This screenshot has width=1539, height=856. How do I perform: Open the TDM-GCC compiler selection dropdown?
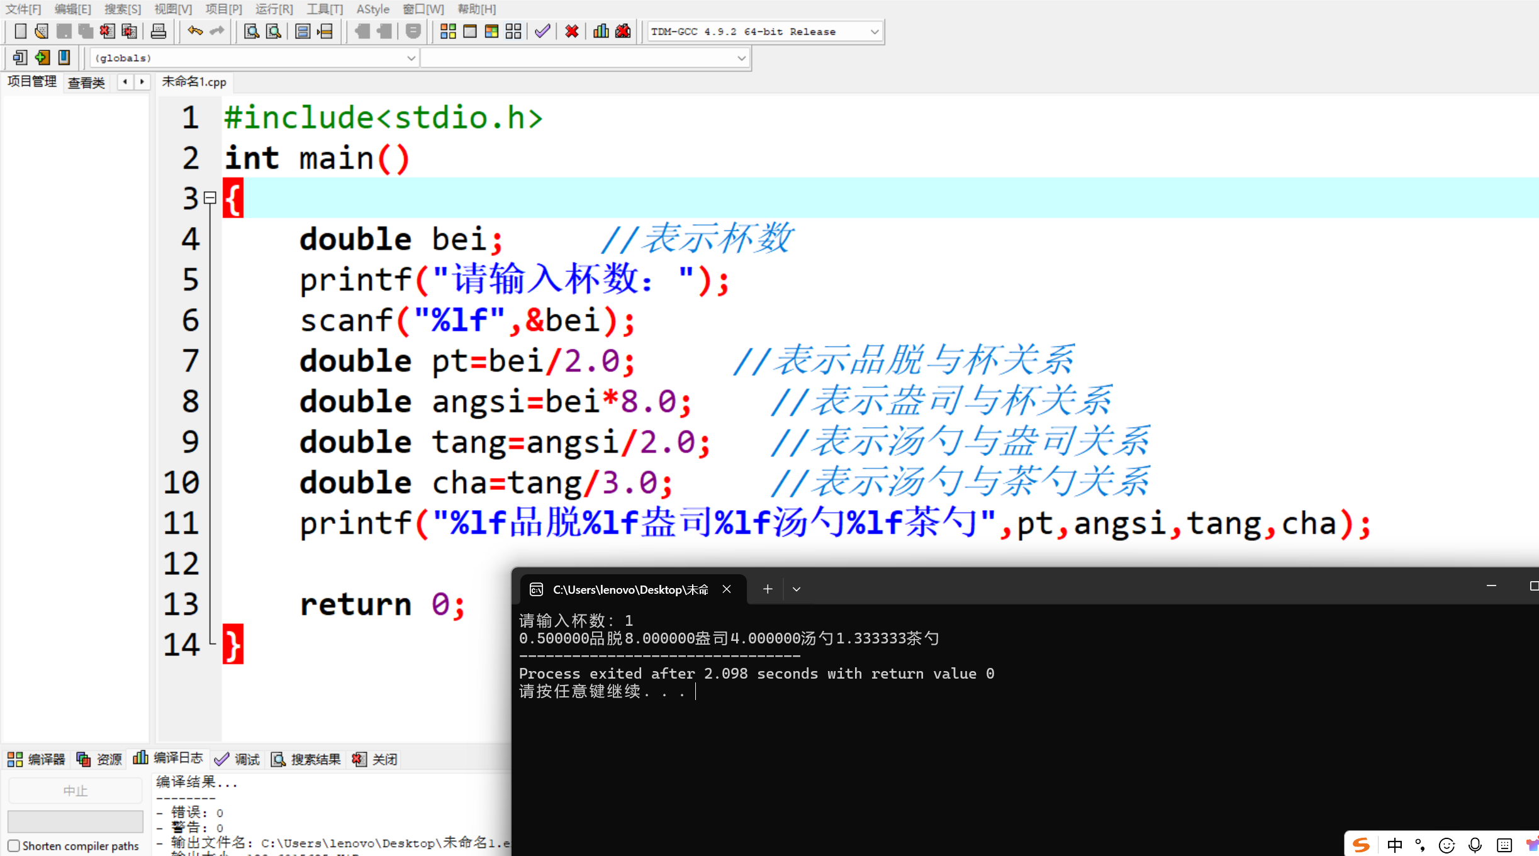pyautogui.click(x=874, y=31)
